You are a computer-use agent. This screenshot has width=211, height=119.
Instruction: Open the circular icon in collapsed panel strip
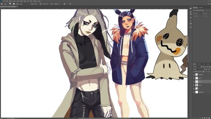click(191, 21)
